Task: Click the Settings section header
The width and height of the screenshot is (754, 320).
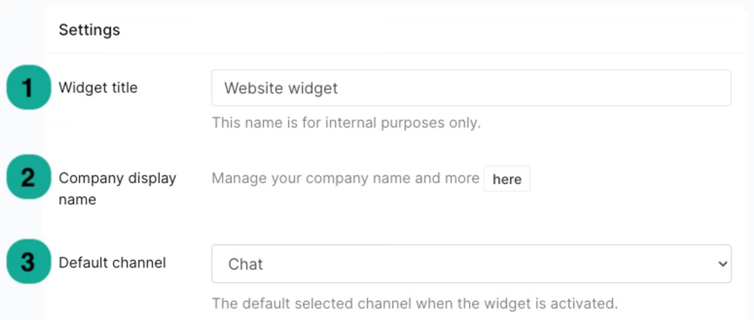Action: 89,30
